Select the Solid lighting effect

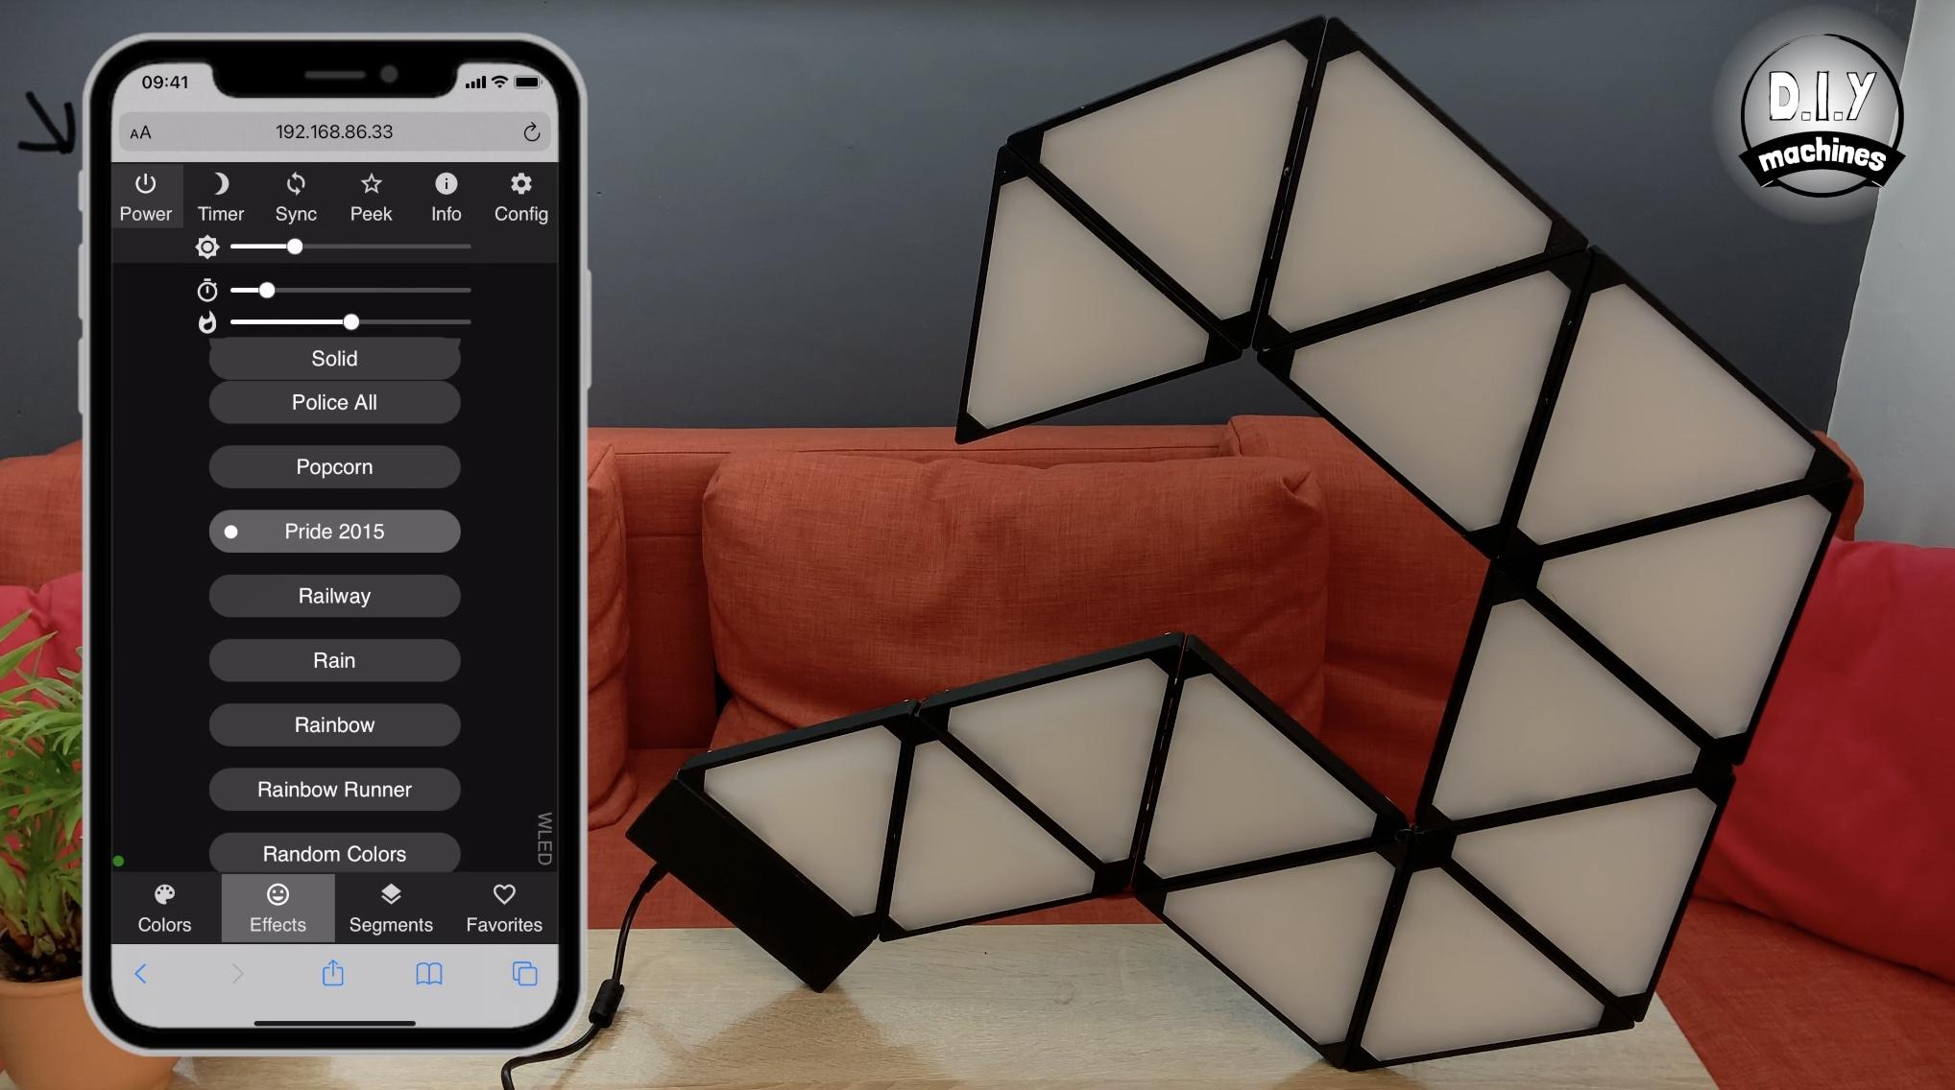(x=333, y=357)
